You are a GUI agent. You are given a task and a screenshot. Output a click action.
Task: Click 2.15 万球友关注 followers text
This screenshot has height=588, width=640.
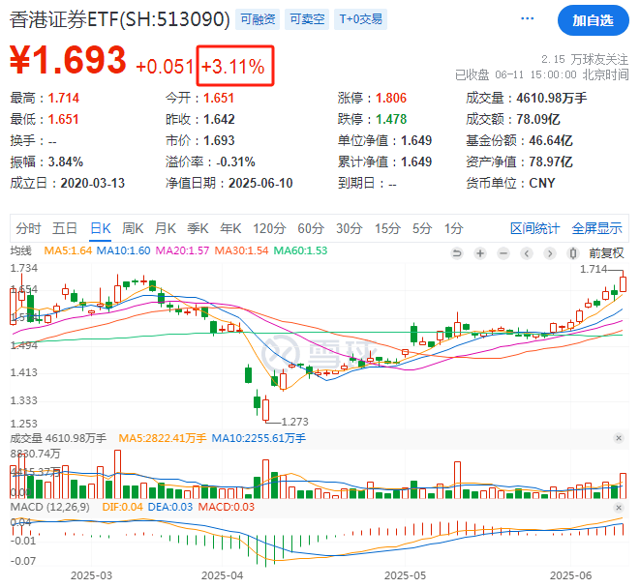tap(585, 60)
